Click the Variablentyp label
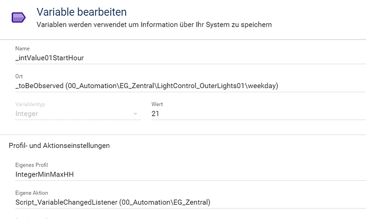366x219 pixels. tap(30, 104)
